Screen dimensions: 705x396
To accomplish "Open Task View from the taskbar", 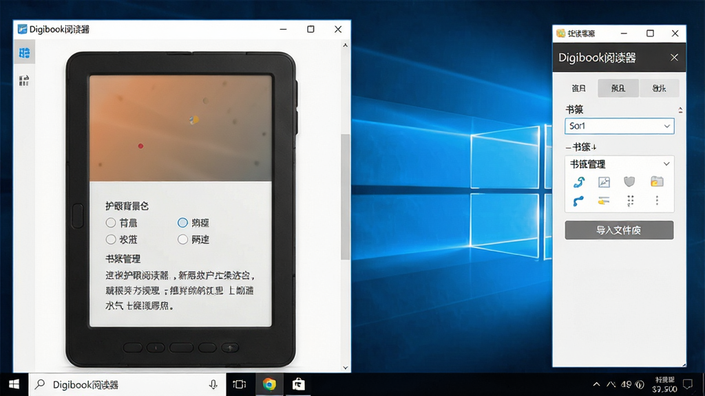I will [x=239, y=384].
